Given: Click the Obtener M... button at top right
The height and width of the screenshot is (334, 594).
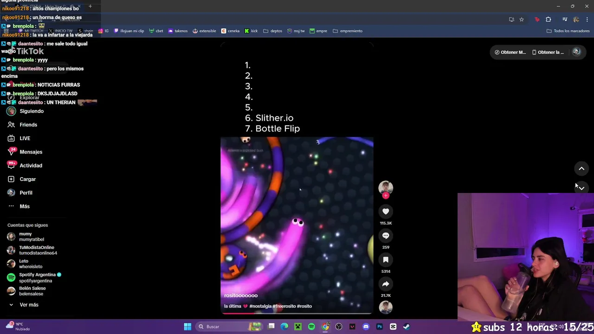Looking at the screenshot, I should click(x=510, y=52).
